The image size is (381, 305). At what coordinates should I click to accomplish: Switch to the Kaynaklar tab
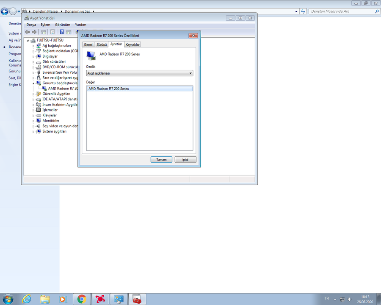133,44
